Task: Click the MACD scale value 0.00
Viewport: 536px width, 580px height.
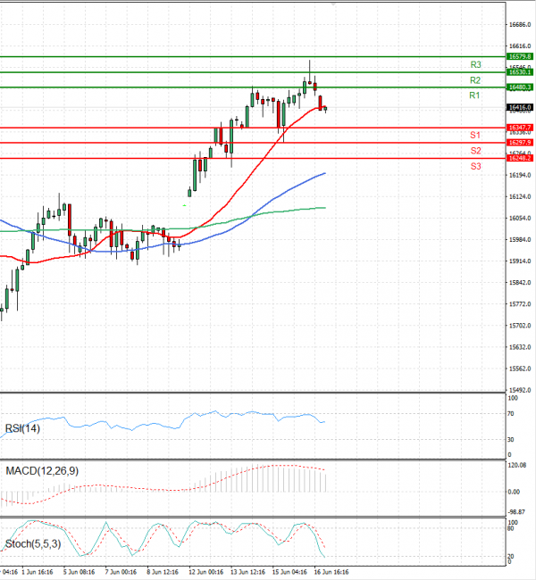Action: click(515, 492)
